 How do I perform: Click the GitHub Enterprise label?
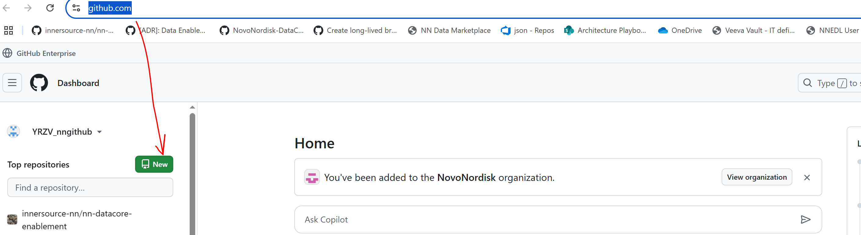[x=46, y=53]
